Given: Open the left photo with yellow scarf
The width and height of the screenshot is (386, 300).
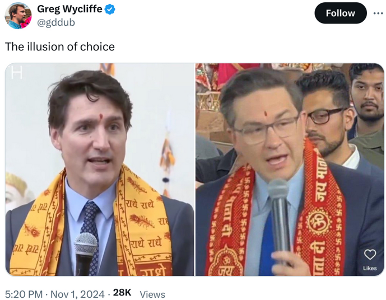Looking at the screenshot, I should (x=100, y=170).
